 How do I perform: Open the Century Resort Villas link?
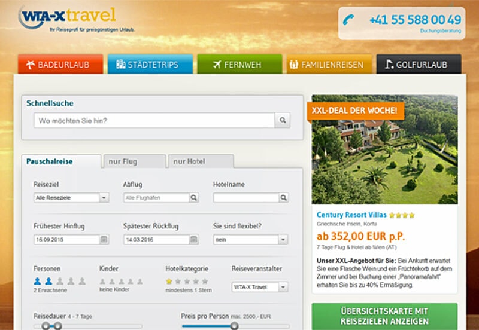tap(351, 215)
